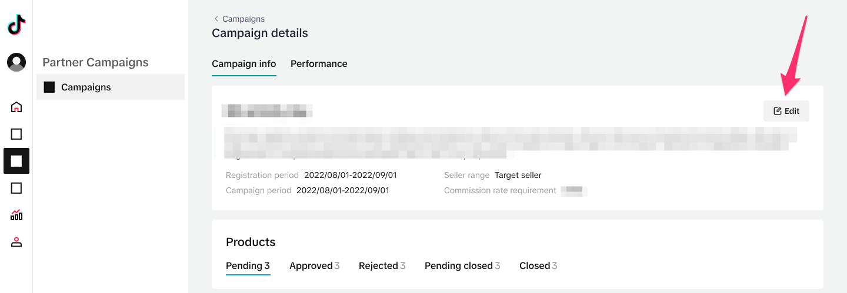Open the account person sidebar icon

(x=16, y=242)
